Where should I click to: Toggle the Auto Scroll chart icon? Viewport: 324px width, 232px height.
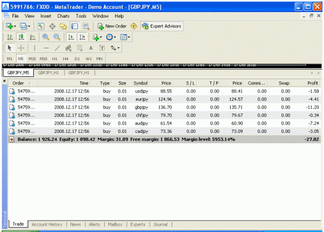coord(71,37)
